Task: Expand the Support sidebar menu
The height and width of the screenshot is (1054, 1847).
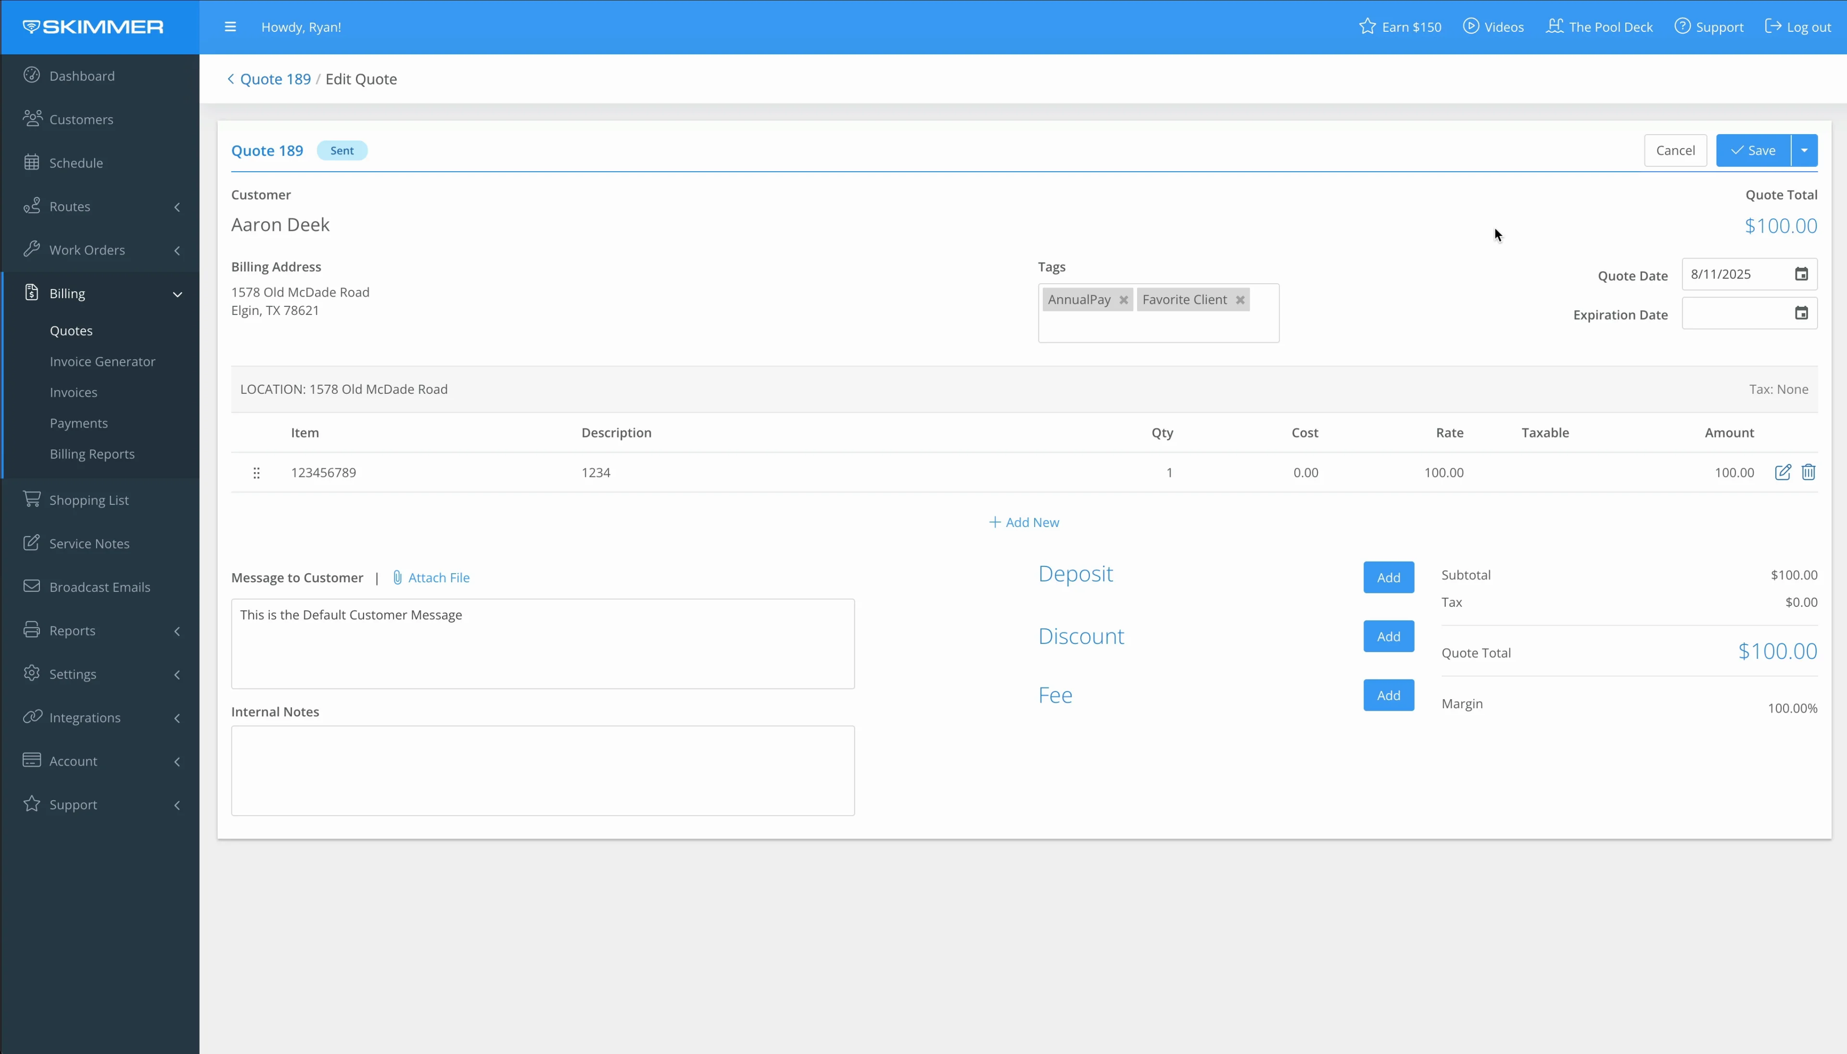Action: pyautogui.click(x=100, y=804)
